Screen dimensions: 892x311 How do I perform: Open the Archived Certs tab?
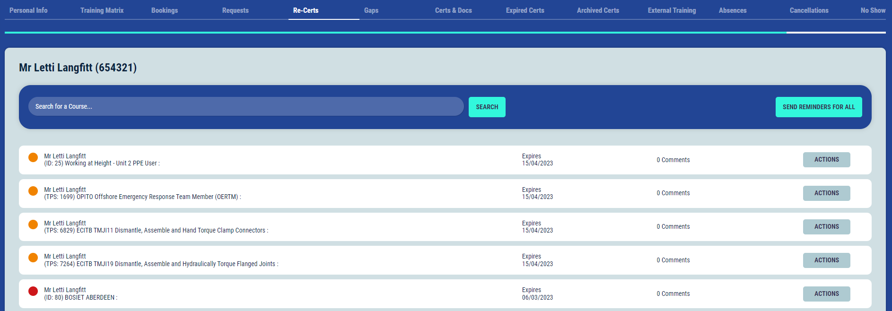point(598,10)
